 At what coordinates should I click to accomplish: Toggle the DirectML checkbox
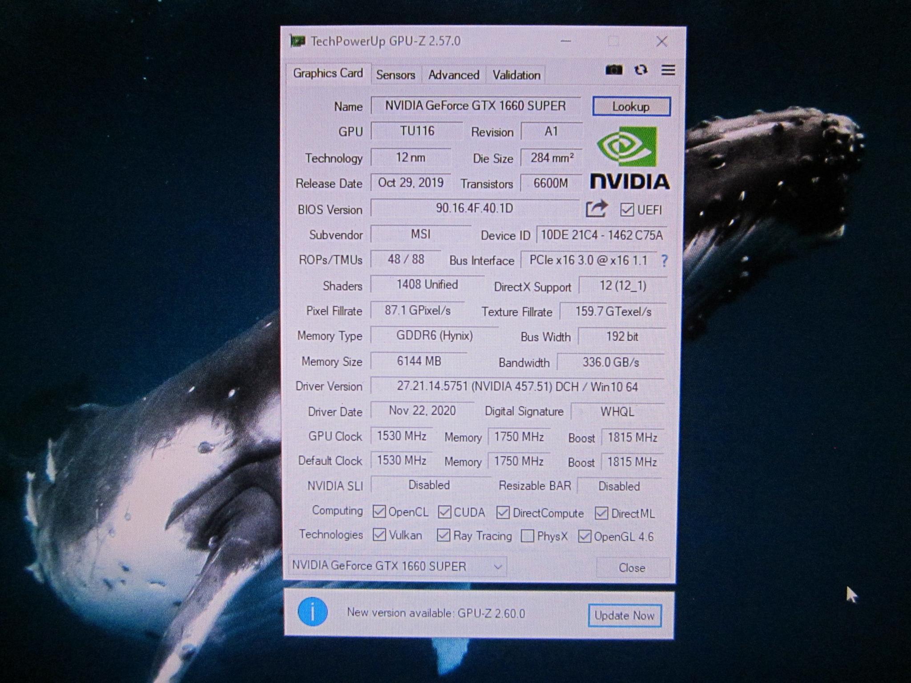pyautogui.click(x=601, y=513)
